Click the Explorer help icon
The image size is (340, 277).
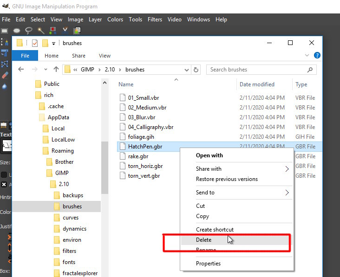(317, 55)
